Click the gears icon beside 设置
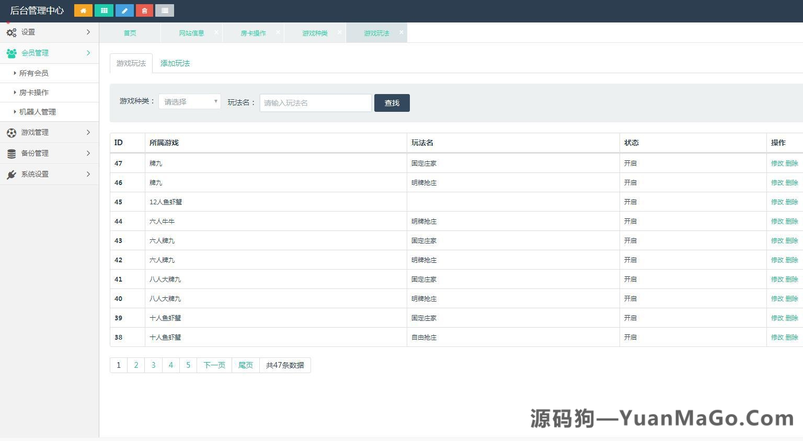The image size is (803, 441). [x=12, y=32]
